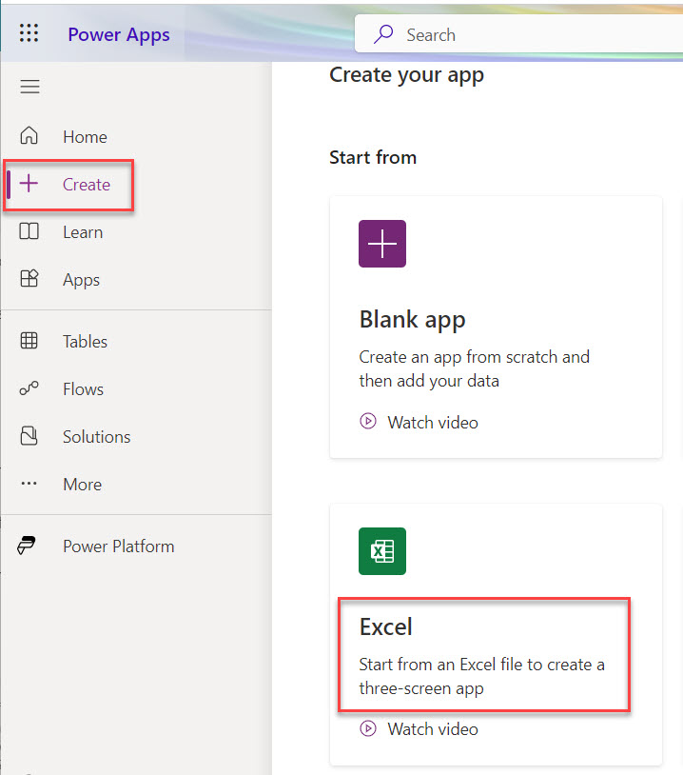The width and height of the screenshot is (683, 775).
Task: Open Watch video link under Excel
Action: [x=433, y=729]
